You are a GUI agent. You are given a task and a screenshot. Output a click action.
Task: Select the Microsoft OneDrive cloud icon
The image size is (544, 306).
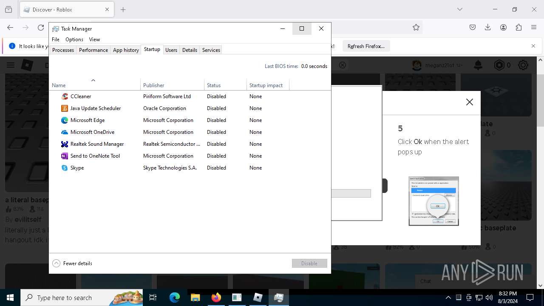pos(65,132)
